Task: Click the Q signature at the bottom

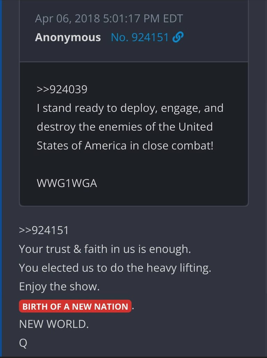Action: (23, 343)
